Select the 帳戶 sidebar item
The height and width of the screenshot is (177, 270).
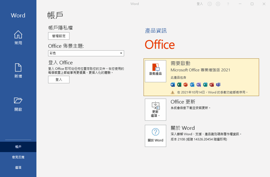pos(18,147)
